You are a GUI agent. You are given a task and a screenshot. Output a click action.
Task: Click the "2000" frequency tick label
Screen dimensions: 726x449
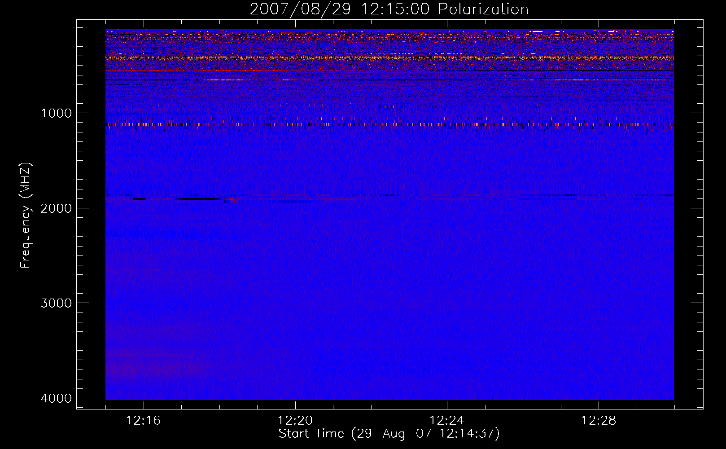coord(56,208)
